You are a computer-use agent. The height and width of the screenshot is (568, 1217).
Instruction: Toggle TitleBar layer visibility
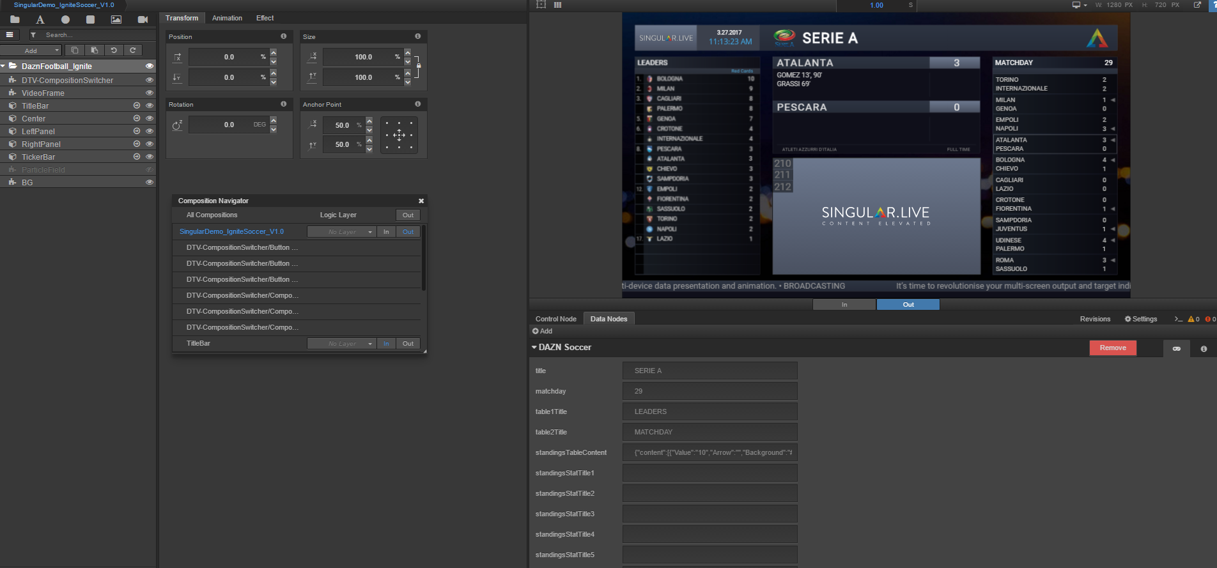pos(150,105)
